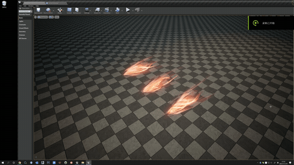Viewport: 294px width, 165px height.
Task: Click the Save Current toolbar icon
Action: click(x=38, y=10)
